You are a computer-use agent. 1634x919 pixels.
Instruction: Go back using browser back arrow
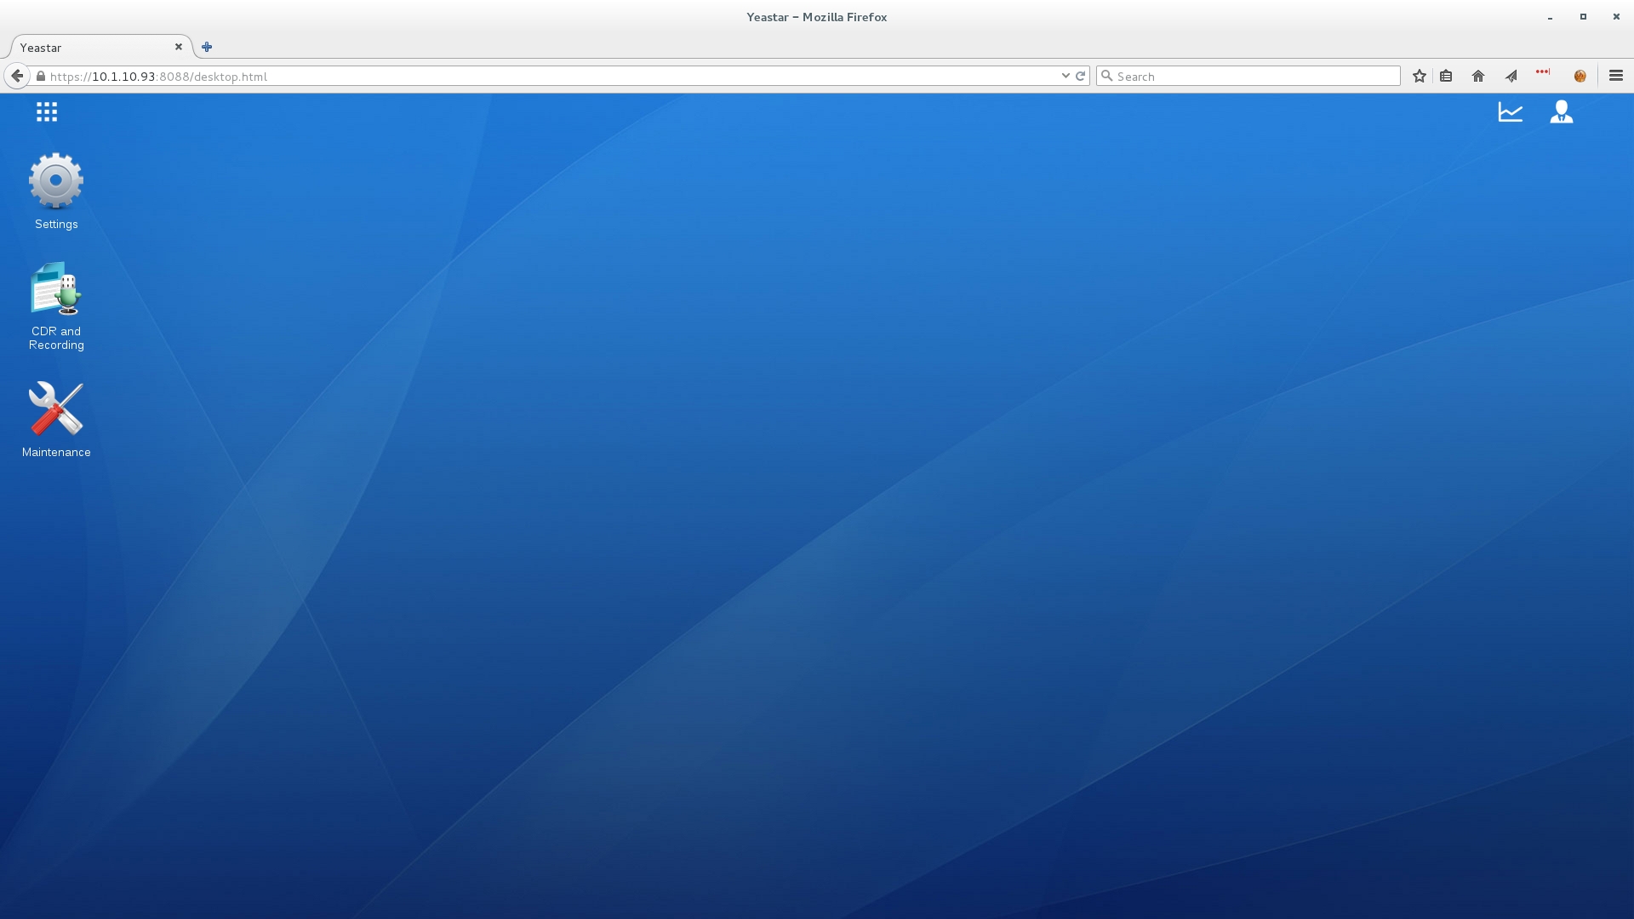pyautogui.click(x=17, y=76)
